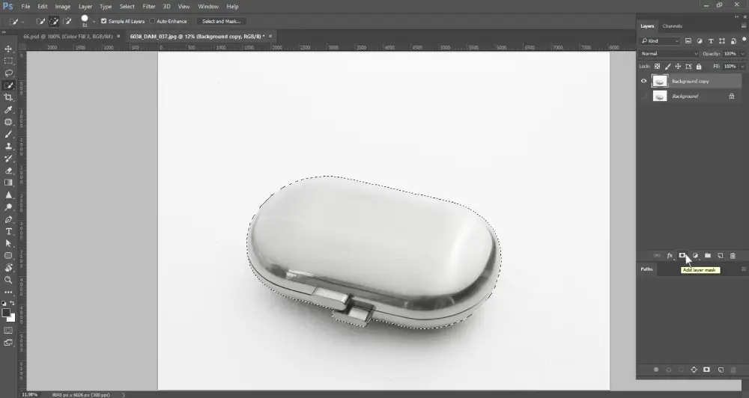The height and width of the screenshot is (398, 749).
Task: Click the Fill 100% value field
Action: tap(730, 67)
